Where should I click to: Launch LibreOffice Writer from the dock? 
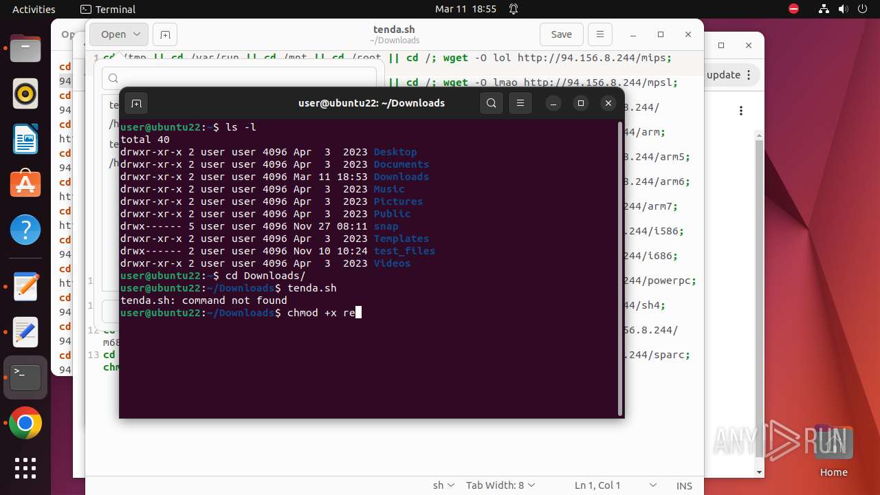coord(25,139)
